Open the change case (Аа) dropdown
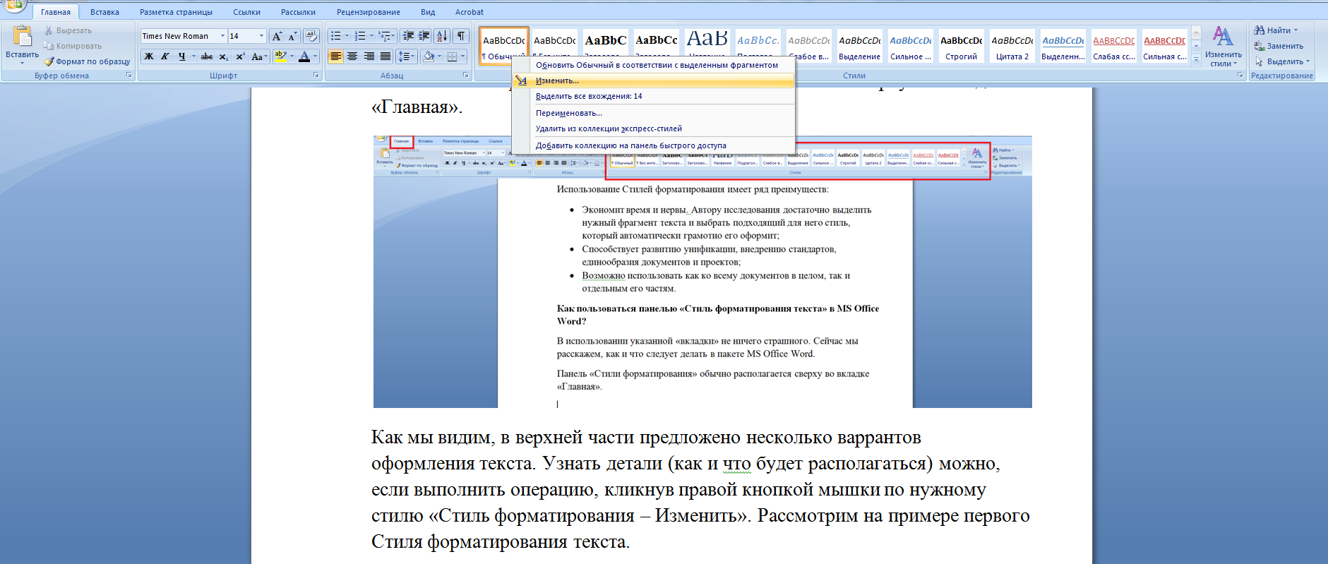1328x564 pixels. pos(258,56)
